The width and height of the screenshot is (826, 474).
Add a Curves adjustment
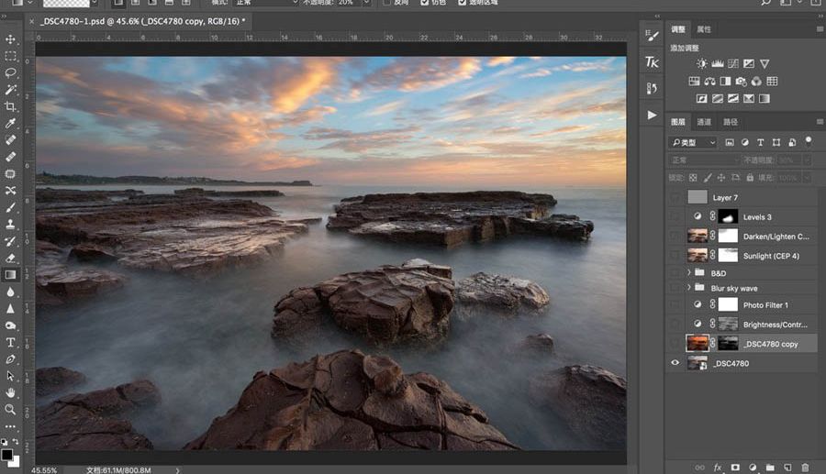pyautogui.click(x=733, y=63)
